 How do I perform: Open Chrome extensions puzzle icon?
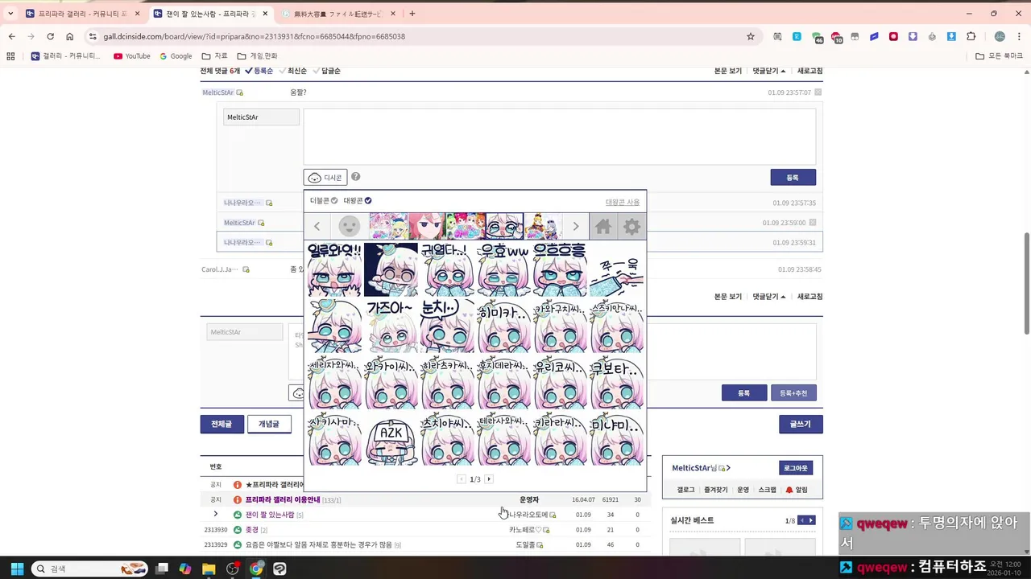971,36
